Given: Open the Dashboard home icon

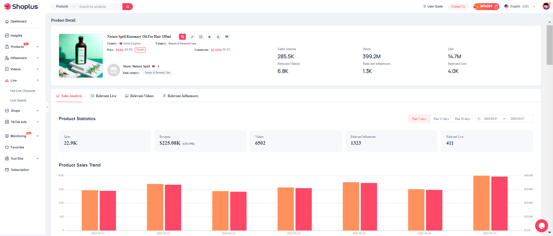Looking at the screenshot, I should coord(7,21).
